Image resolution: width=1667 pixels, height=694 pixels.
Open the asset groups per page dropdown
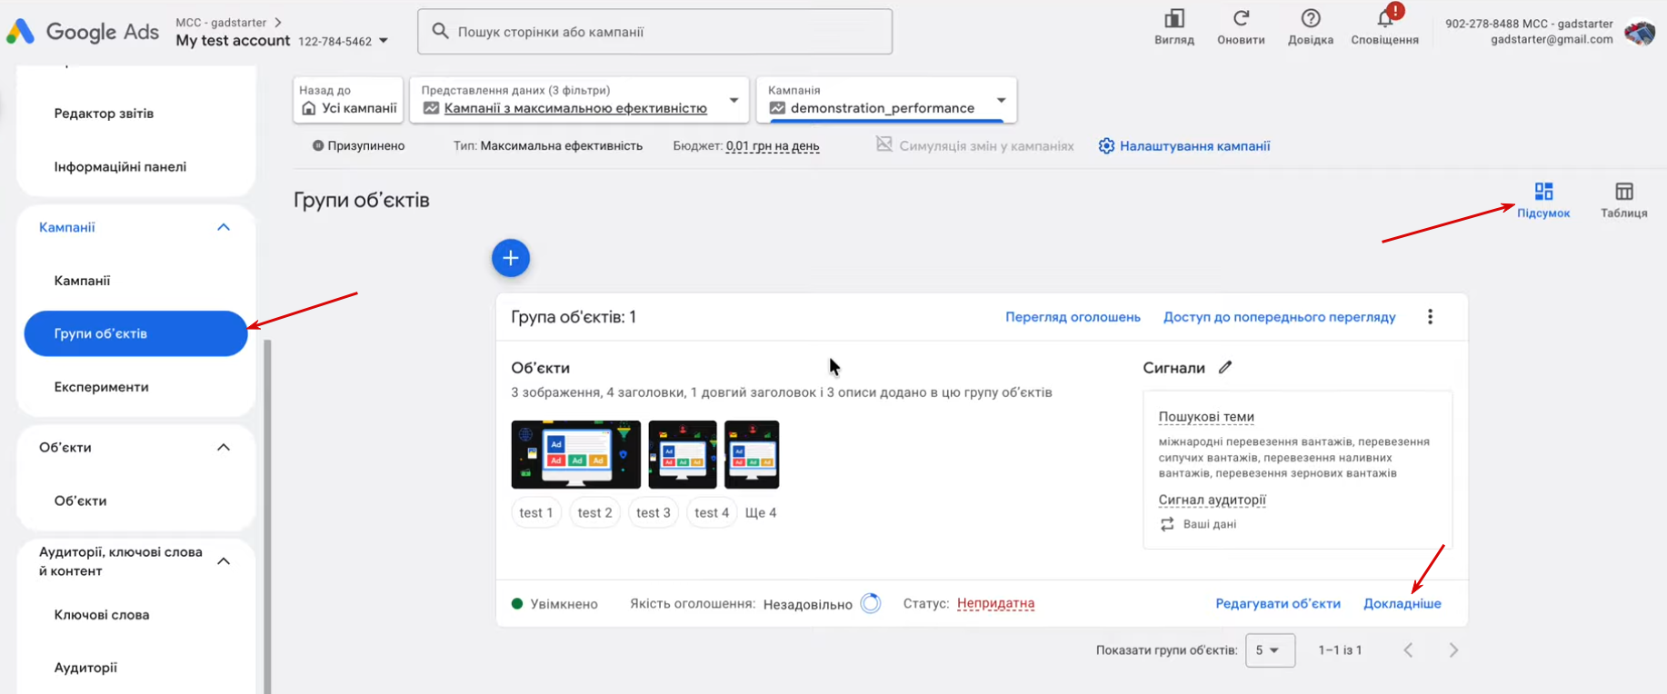pos(1269,650)
